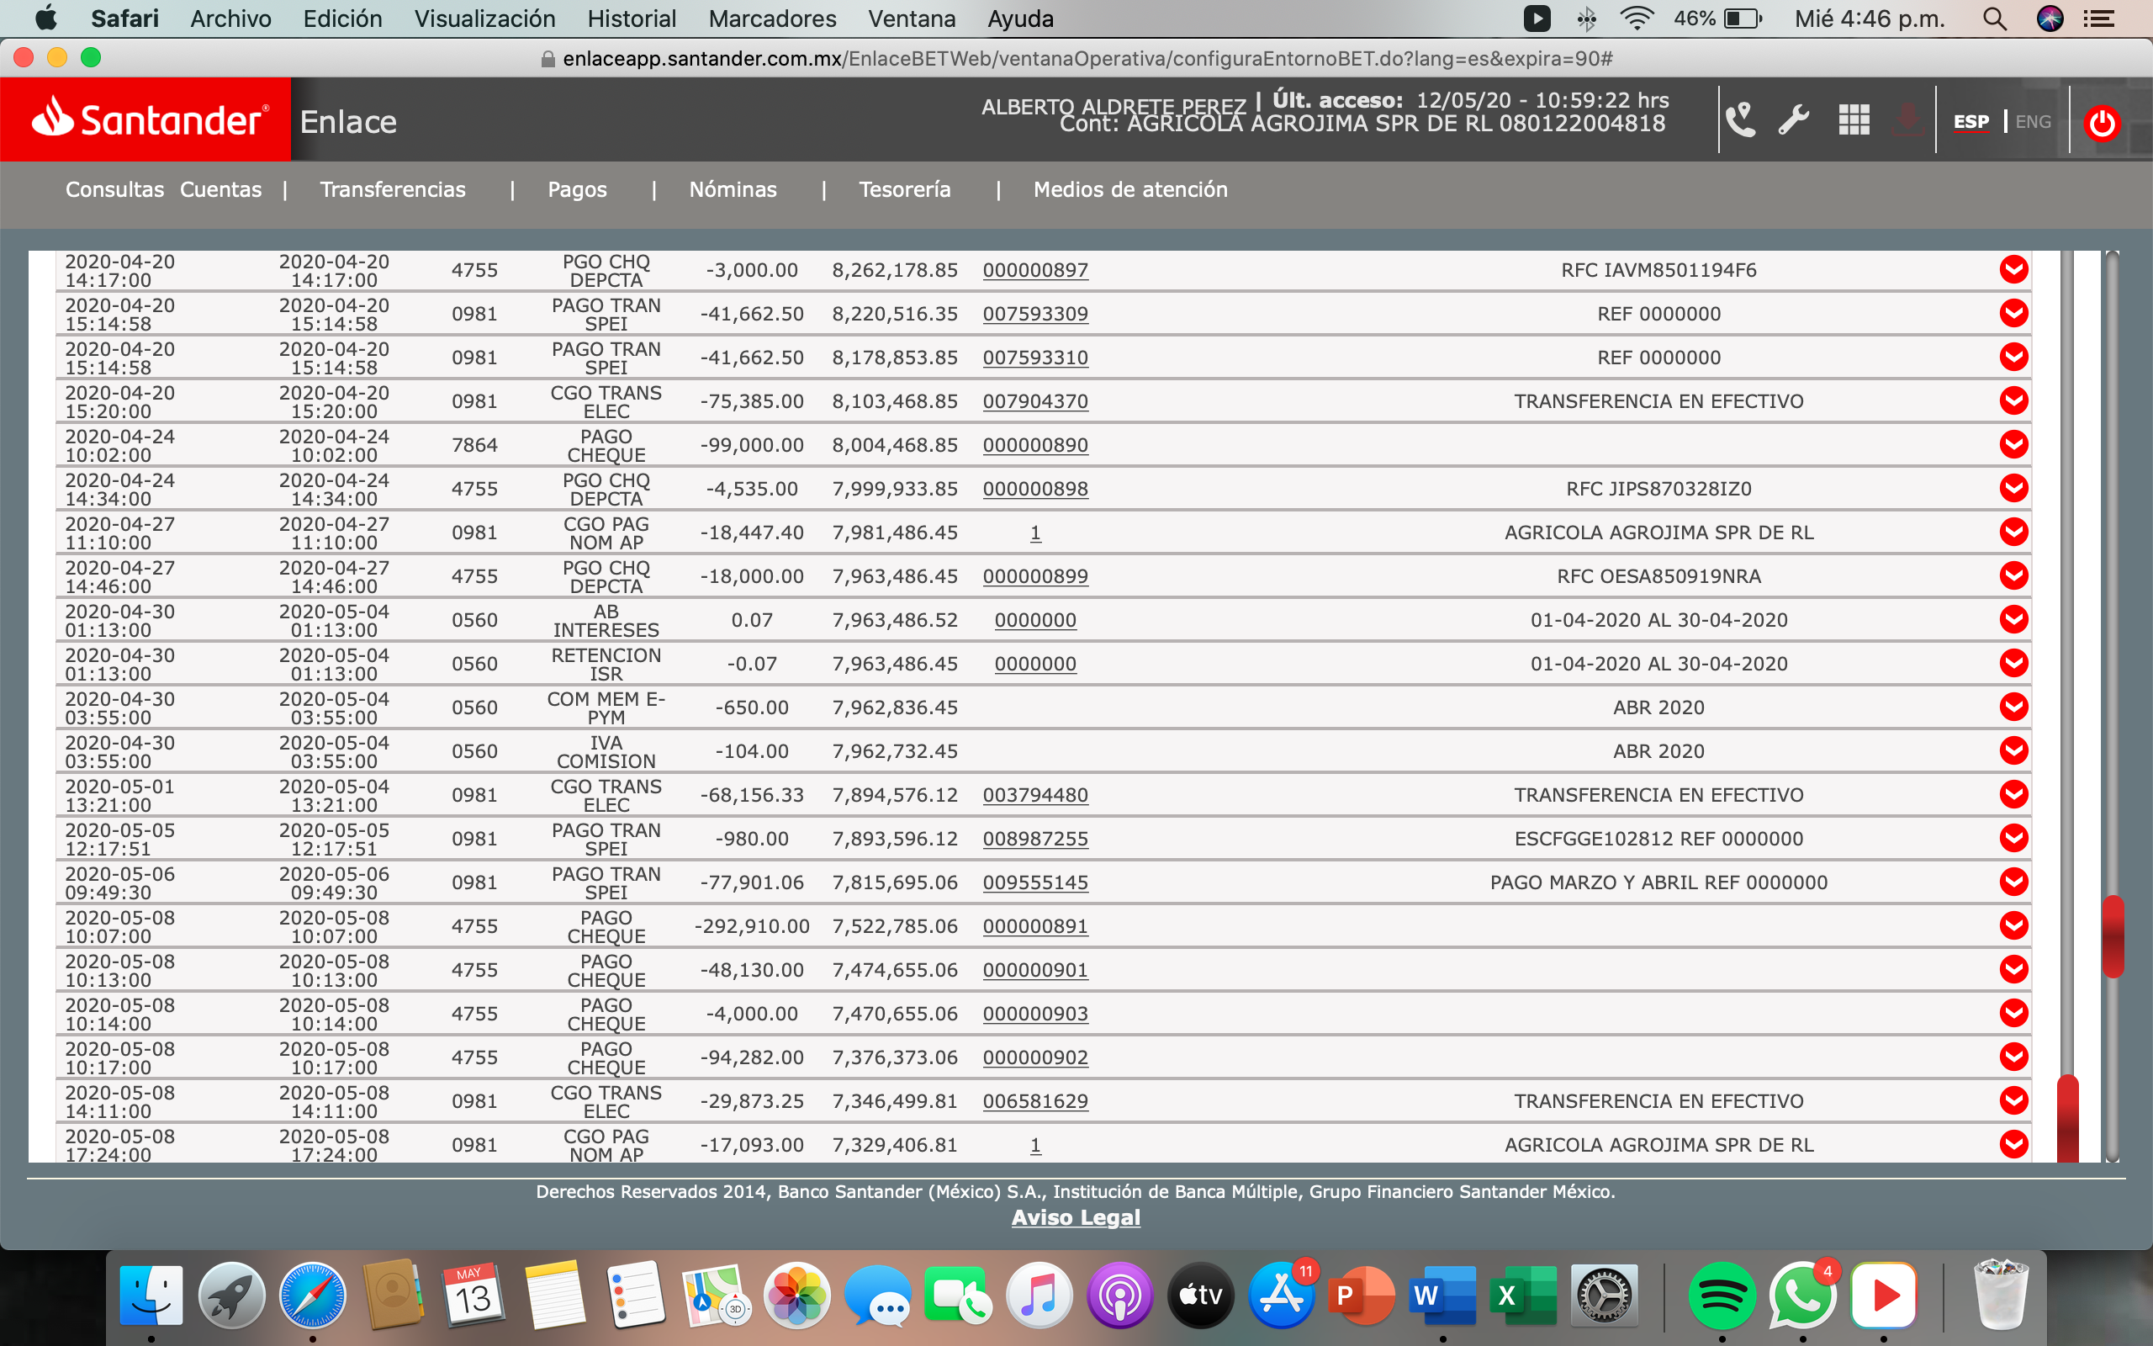
Task: Click the red power logout button
Action: pyautogui.click(x=2102, y=124)
